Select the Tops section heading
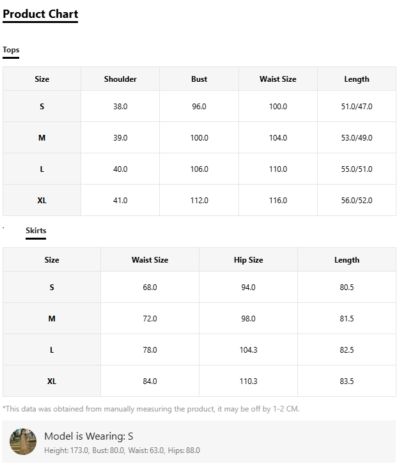The height and width of the screenshot is (469, 399). pyautogui.click(x=11, y=50)
